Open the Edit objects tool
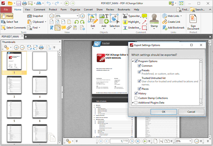213x146 pixels. 93,22
